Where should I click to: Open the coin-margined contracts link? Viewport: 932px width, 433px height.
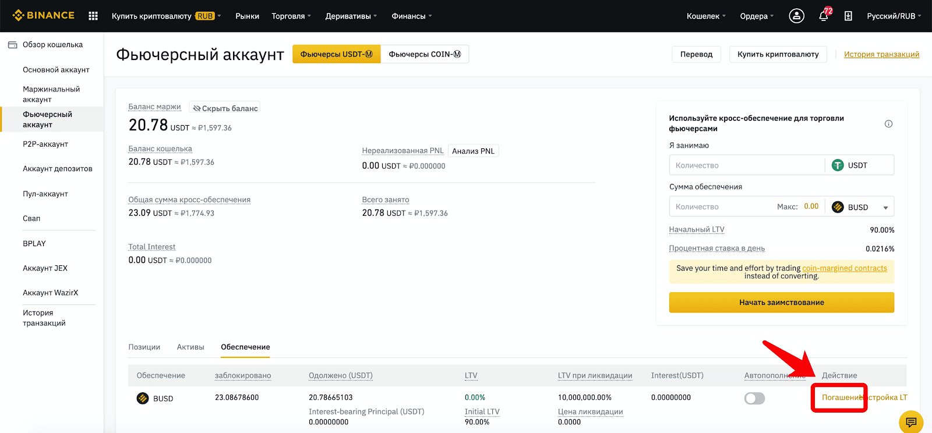(x=844, y=268)
